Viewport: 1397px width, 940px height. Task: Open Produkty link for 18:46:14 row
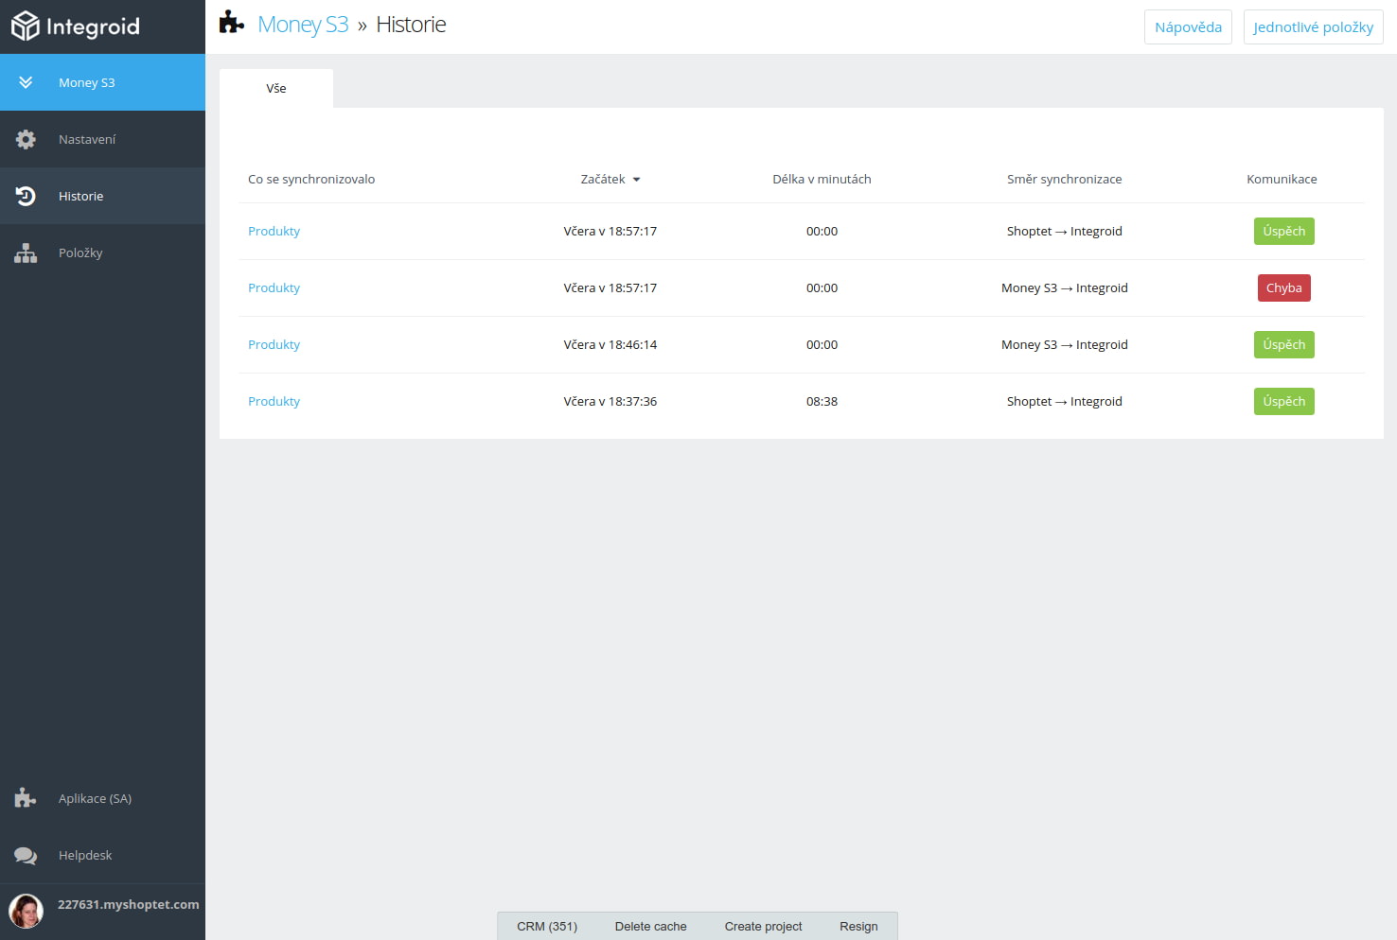tap(274, 344)
